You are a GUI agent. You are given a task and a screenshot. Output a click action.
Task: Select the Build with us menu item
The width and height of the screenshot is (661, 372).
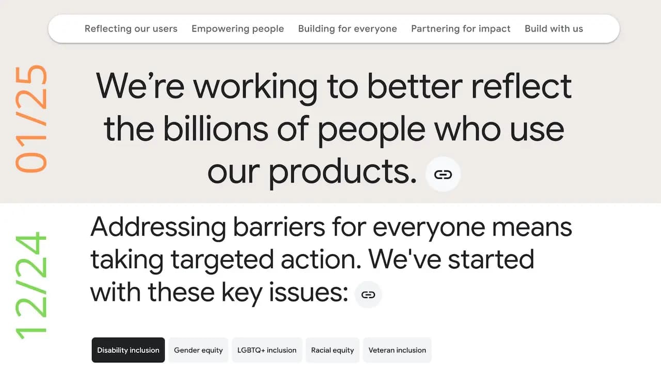554,28
